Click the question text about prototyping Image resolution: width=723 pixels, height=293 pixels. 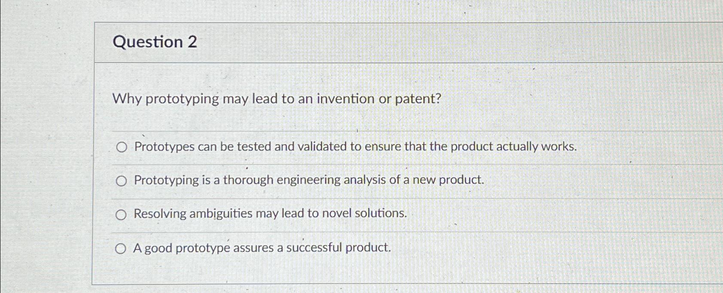coord(276,99)
